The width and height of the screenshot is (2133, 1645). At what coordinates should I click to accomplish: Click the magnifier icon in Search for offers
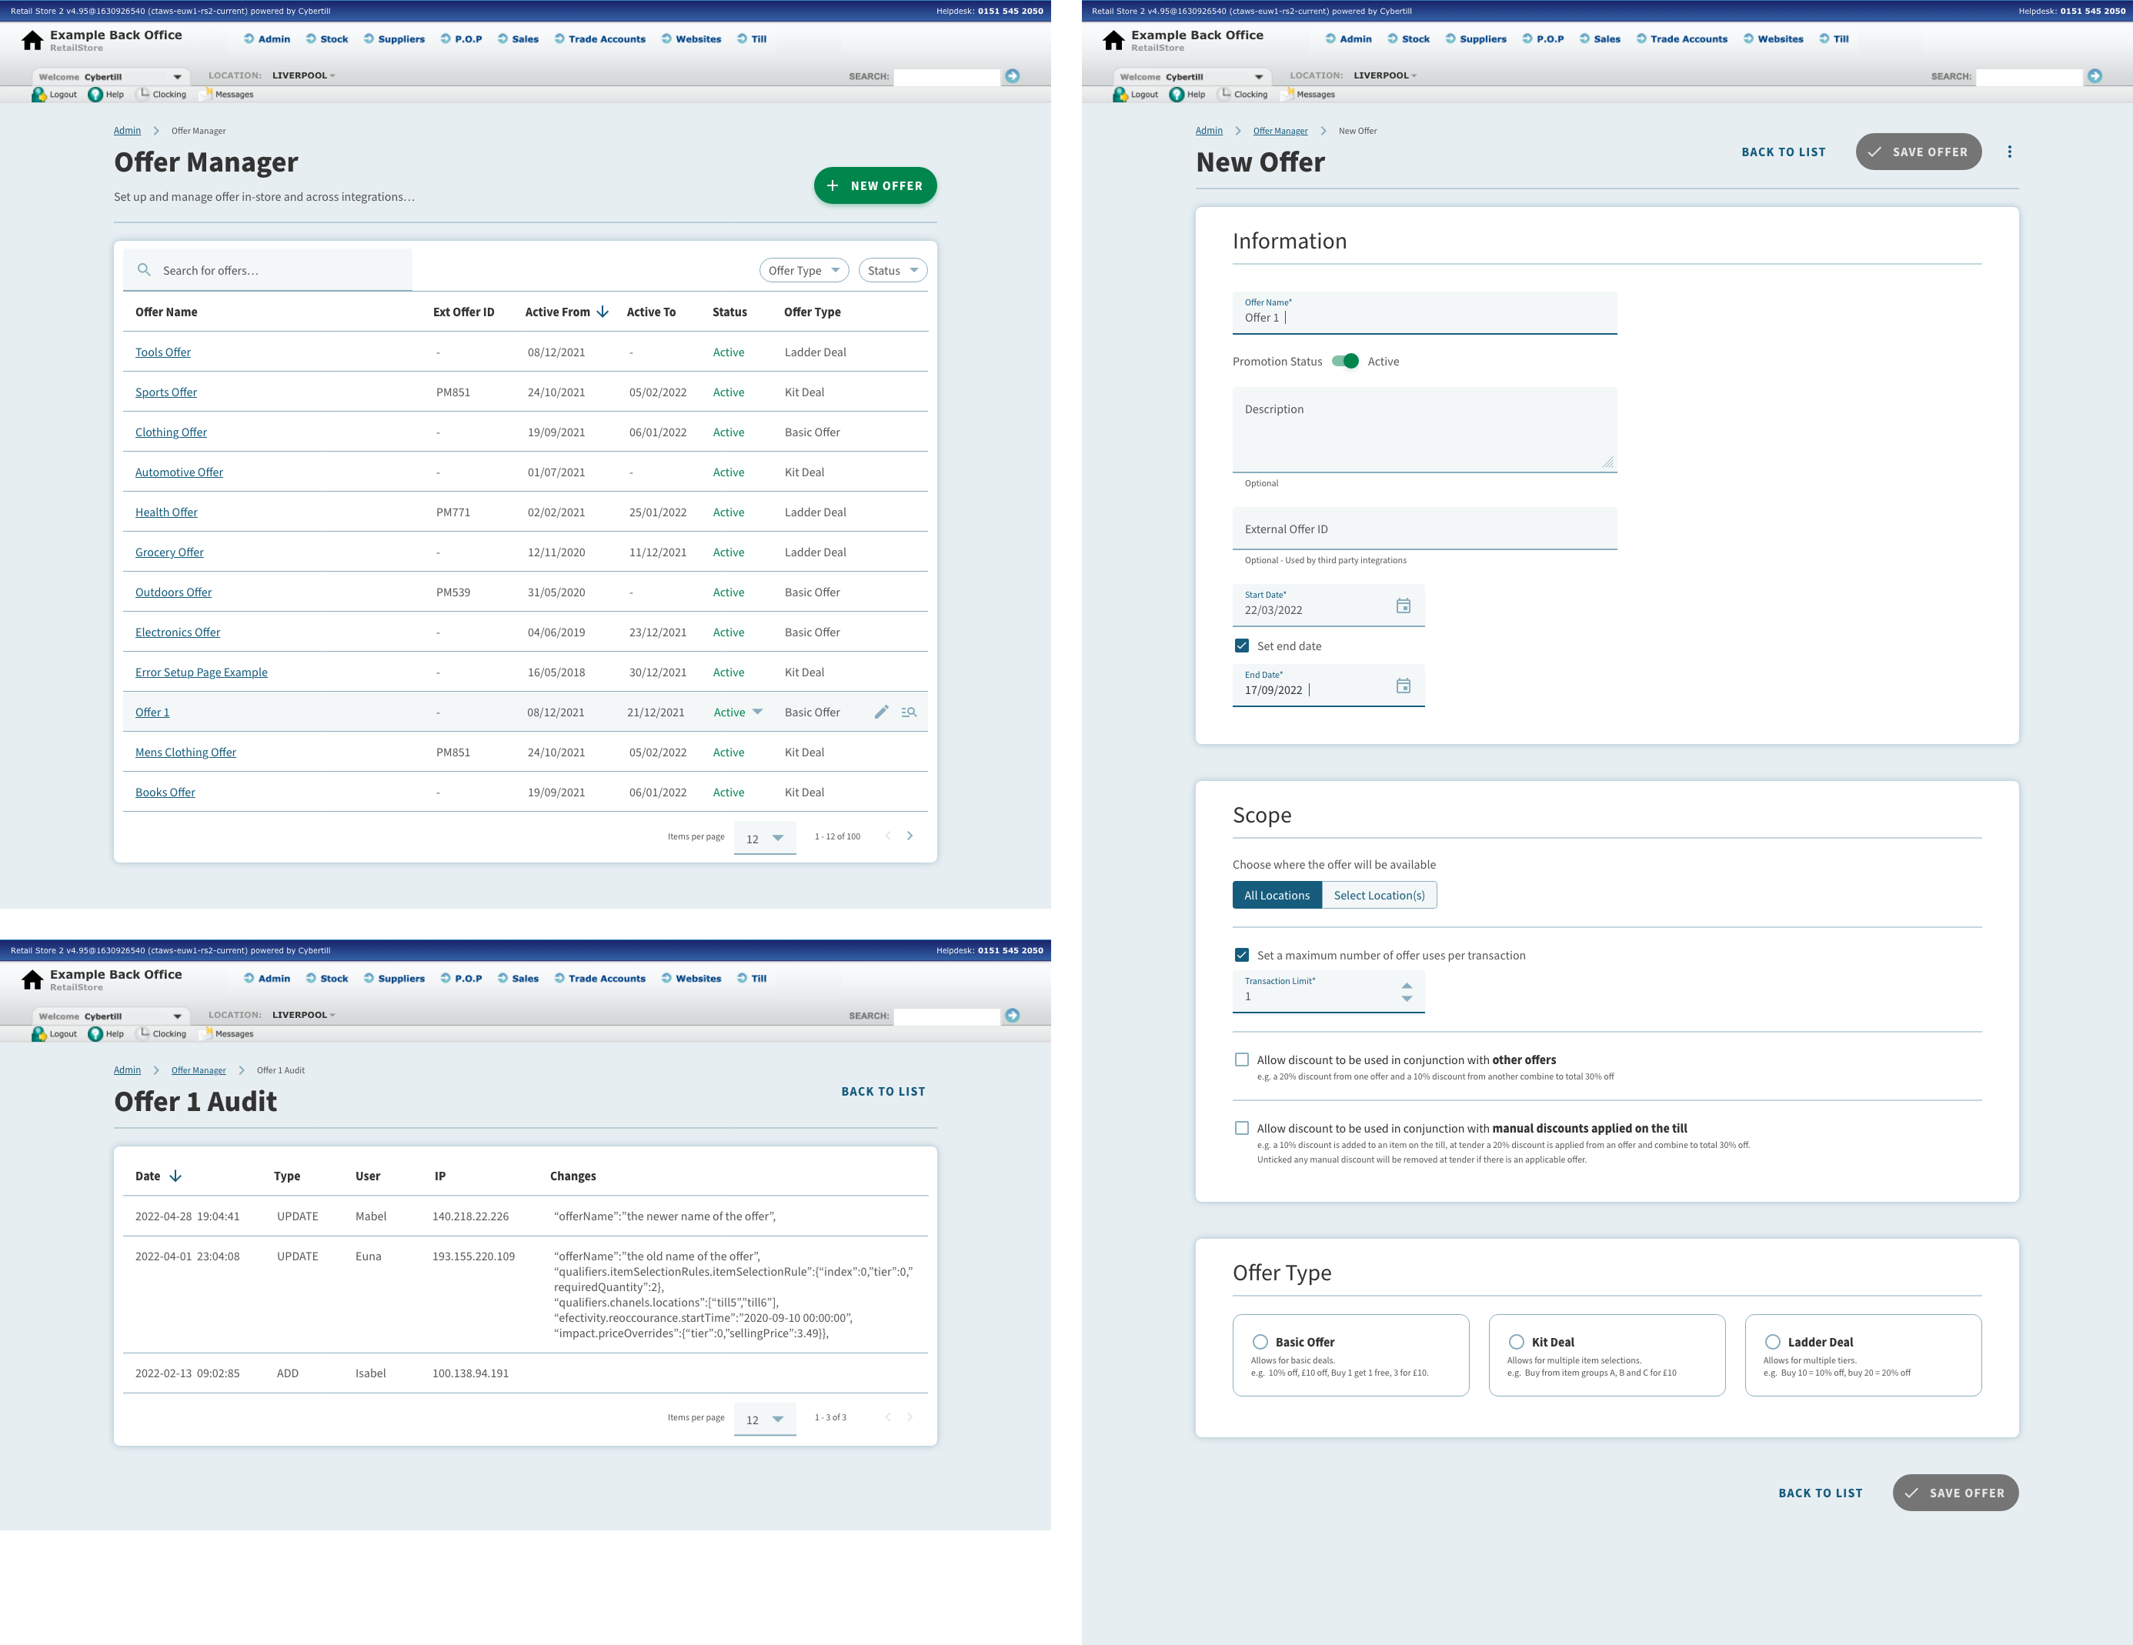click(x=144, y=269)
